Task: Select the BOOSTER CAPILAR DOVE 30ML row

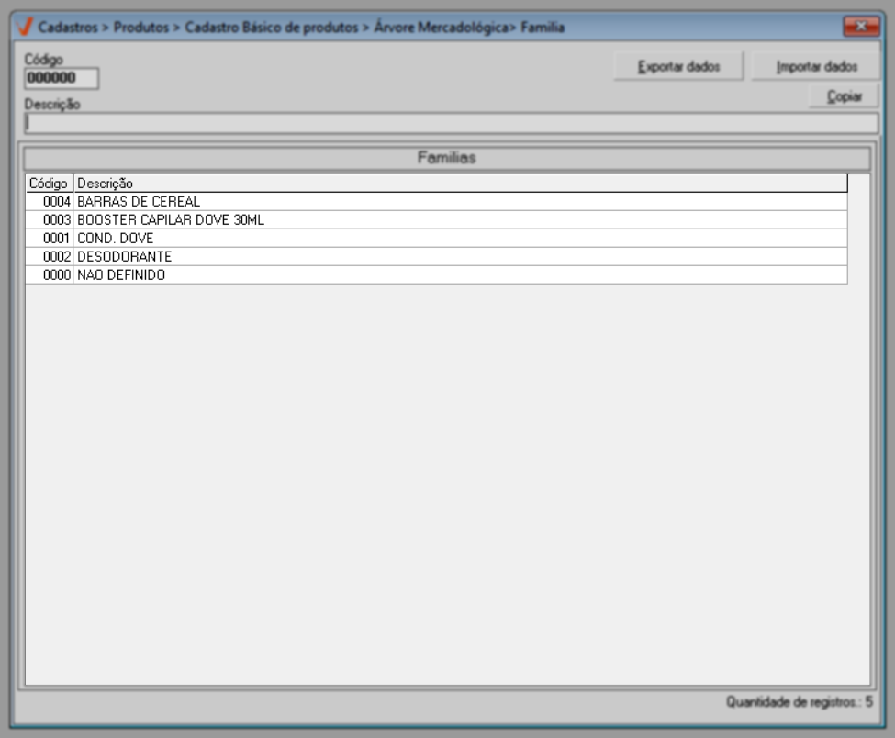Action: (x=437, y=219)
